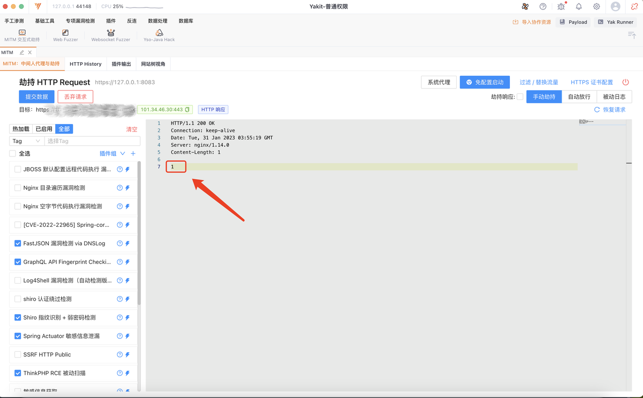
Task: Click the 系统代理 button
Action: pyautogui.click(x=439, y=82)
